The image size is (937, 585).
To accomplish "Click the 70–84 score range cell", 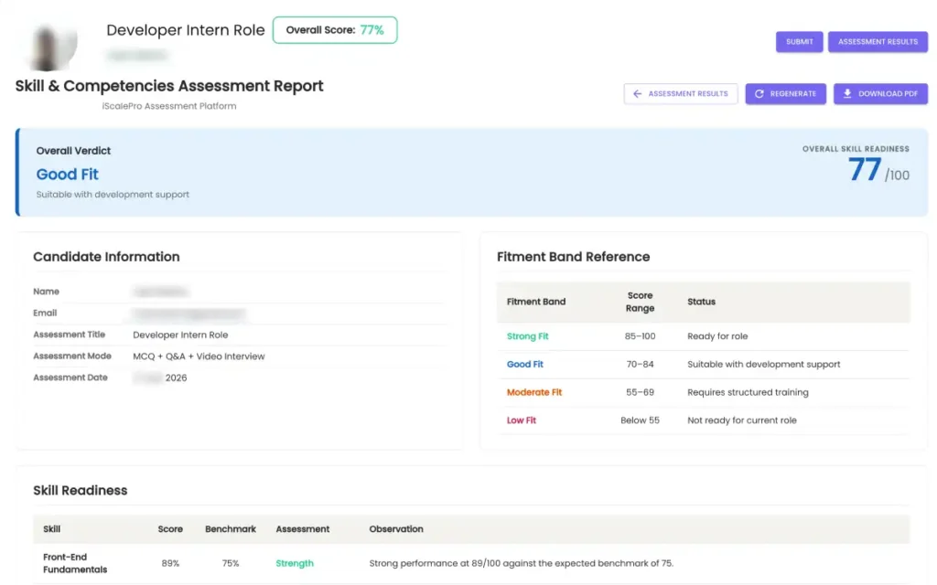I will (x=640, y=364).
